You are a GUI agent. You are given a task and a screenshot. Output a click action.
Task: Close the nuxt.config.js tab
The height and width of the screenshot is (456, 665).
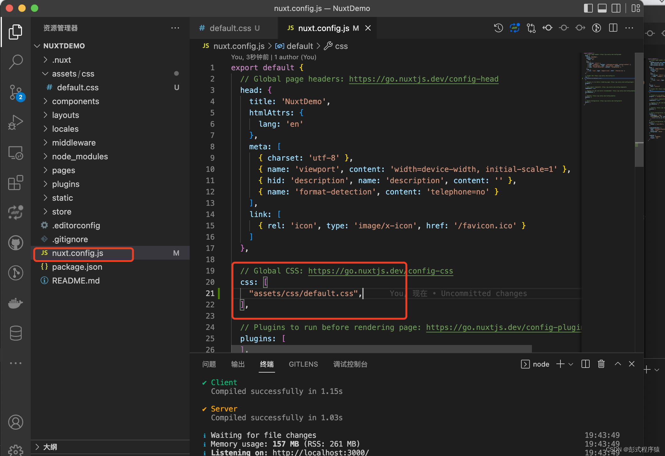(x=368, y=28)
